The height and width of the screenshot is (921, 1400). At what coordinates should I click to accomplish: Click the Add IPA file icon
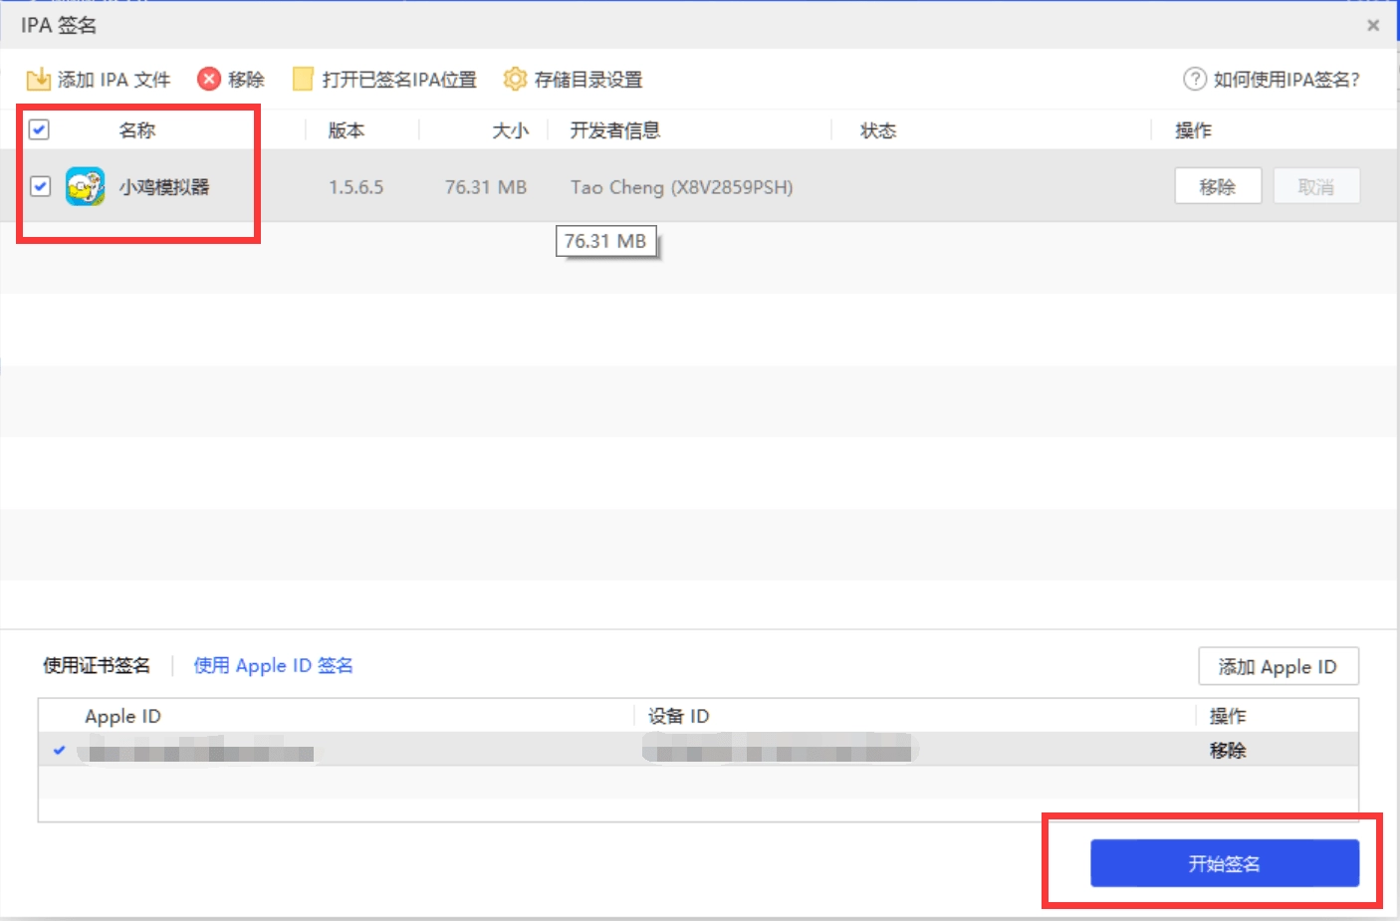pos(38,80)
